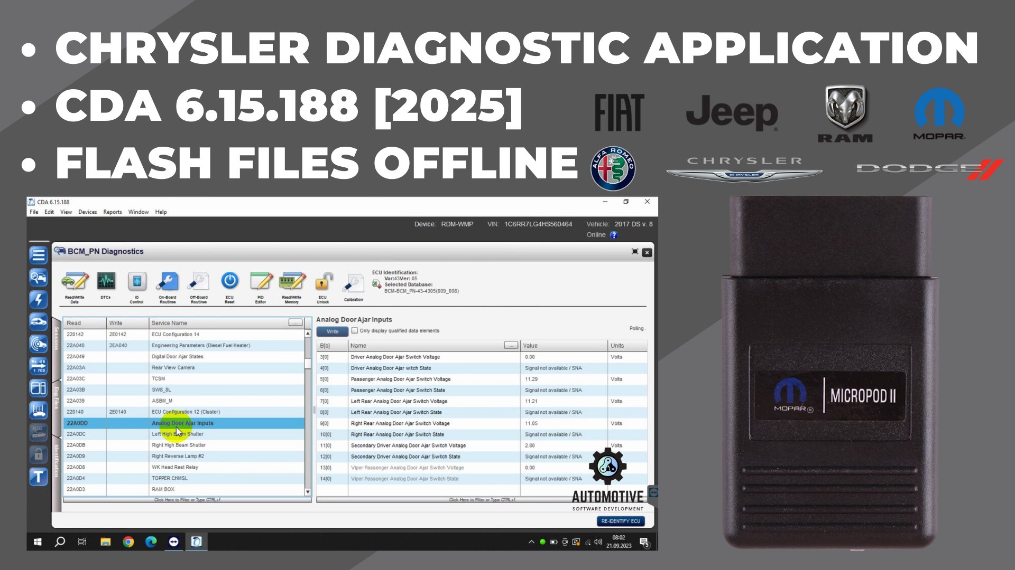The image size is (1015, 570).
Task: Switch to the Sessions vertical tab
Action: (57, 338)
